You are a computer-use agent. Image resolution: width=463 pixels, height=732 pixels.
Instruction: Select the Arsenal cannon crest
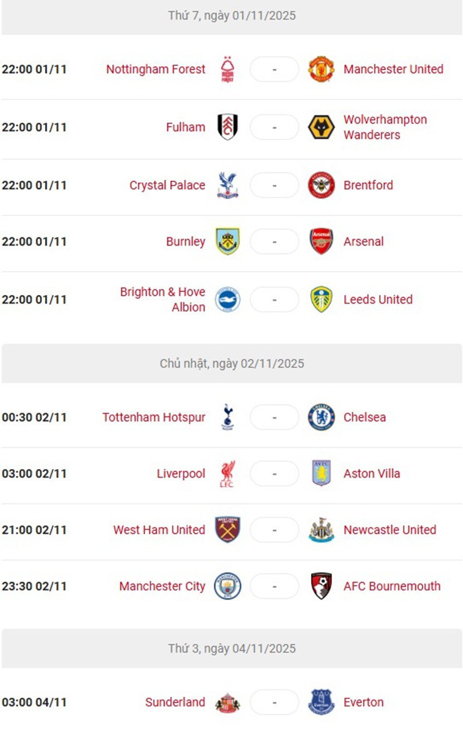(321, 241)
